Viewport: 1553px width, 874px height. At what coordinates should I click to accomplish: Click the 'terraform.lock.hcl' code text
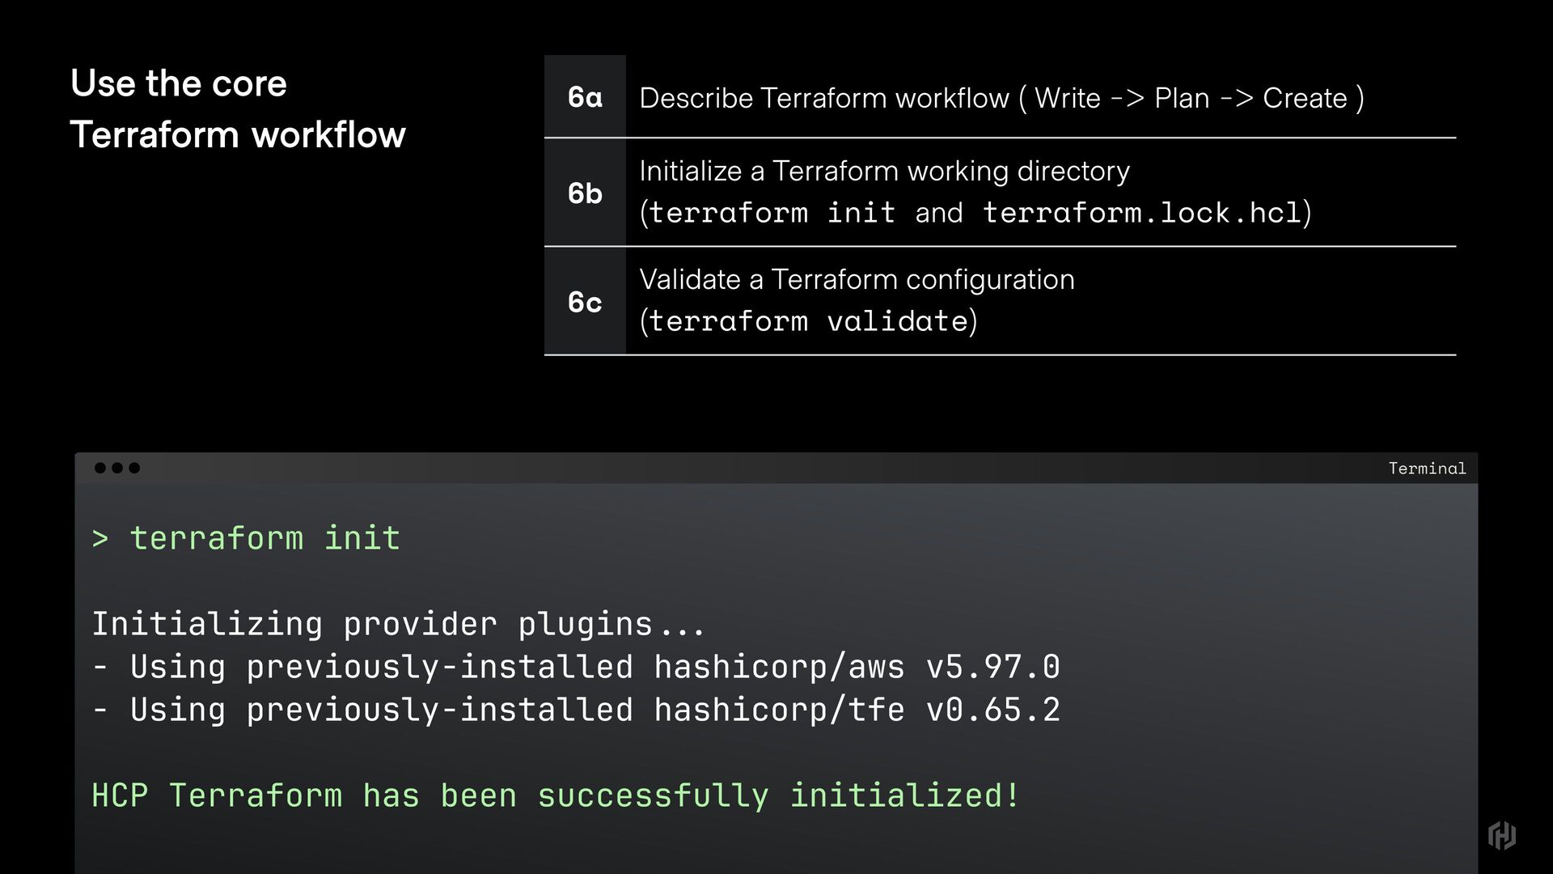point(1142,213)
